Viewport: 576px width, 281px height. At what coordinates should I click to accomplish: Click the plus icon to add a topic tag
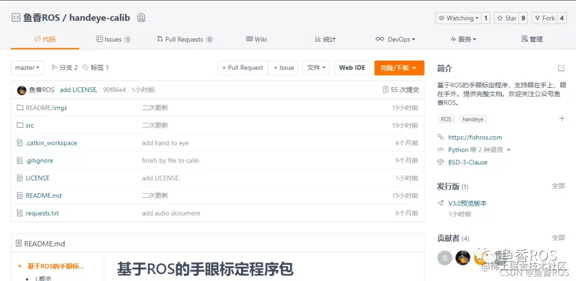click(562, 118)
